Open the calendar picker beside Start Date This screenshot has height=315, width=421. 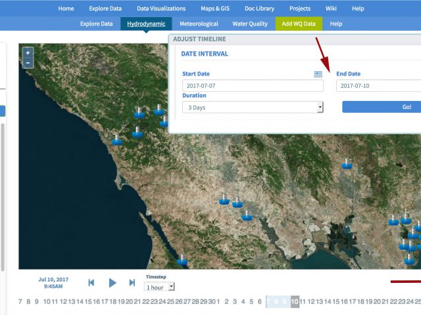(318, 74)
